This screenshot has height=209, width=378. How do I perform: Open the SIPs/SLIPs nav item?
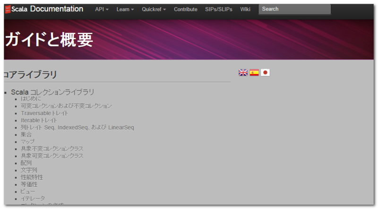pos(219,9)
